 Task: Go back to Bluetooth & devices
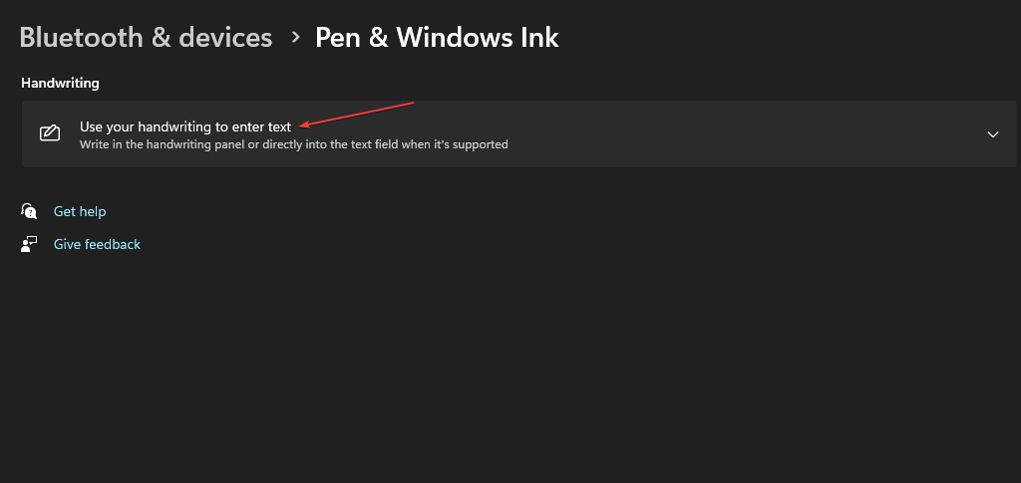146,38
